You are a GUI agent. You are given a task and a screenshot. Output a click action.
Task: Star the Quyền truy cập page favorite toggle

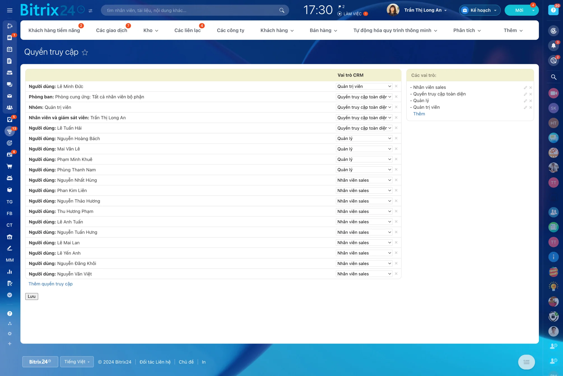pyautogui.click(x=85, y=52)
